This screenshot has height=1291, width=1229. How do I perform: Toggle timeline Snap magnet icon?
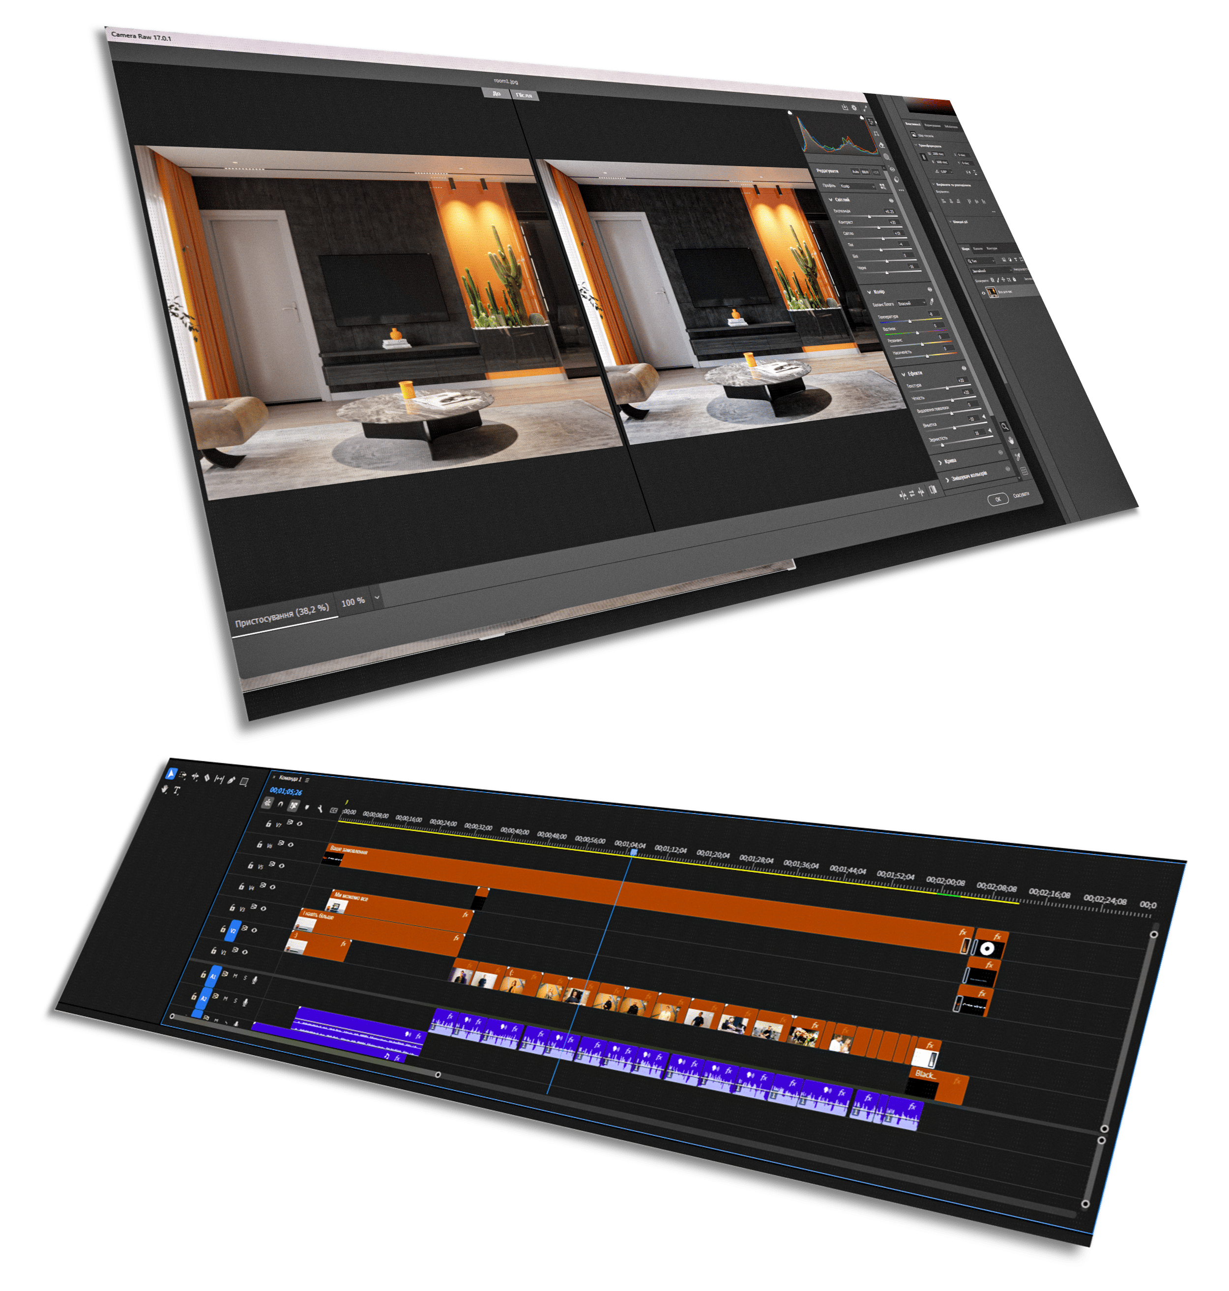tap(280, 804)
